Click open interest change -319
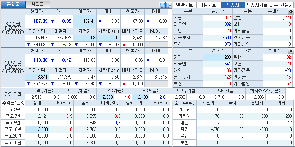295x147 pixels. pyautogui.click(x=67, y=45)
